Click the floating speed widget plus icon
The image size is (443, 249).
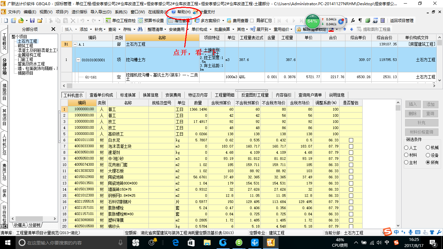tap(341, 22)
